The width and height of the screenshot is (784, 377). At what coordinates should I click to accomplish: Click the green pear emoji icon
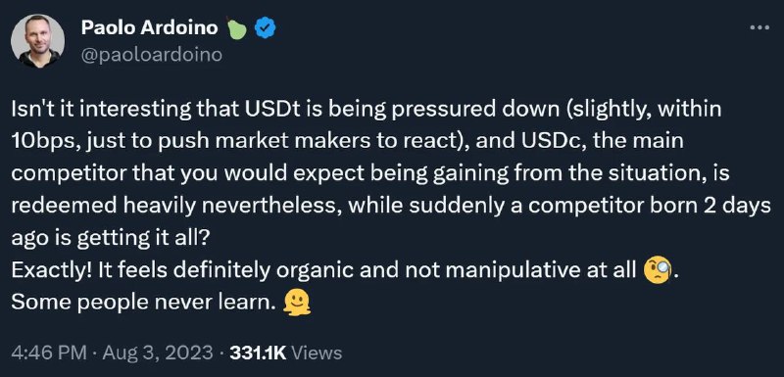tap(237, 28)
